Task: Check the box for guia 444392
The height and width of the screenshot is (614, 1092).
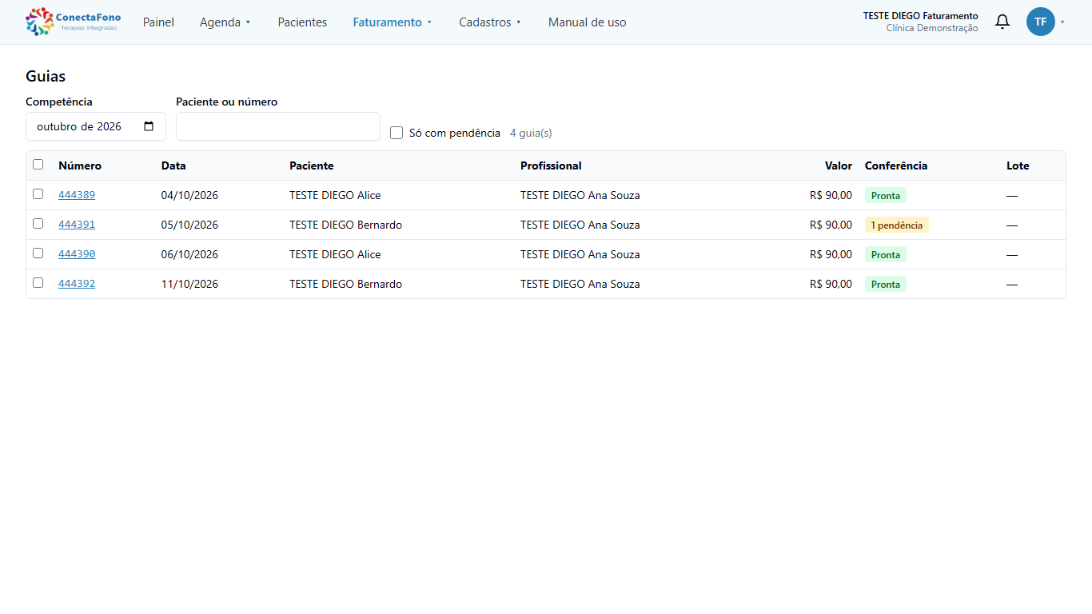Action: pyautogui.click(x=38, y=283)
